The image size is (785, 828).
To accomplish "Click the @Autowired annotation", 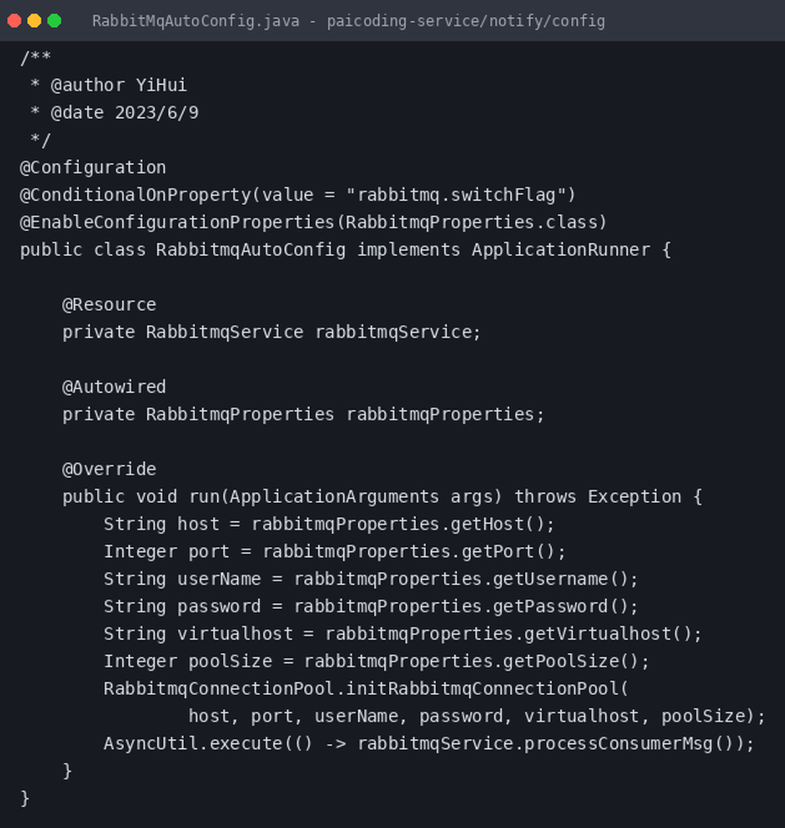I will click(114, 387).
